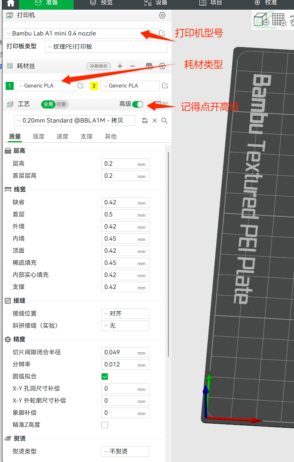Click the printer section icon
294x462 pixels.
(x=10, y=15)
